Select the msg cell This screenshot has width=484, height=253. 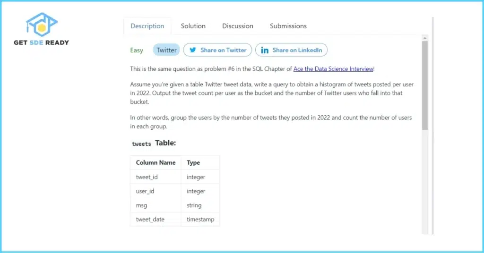pyautogui.click(x=156, y=205)
